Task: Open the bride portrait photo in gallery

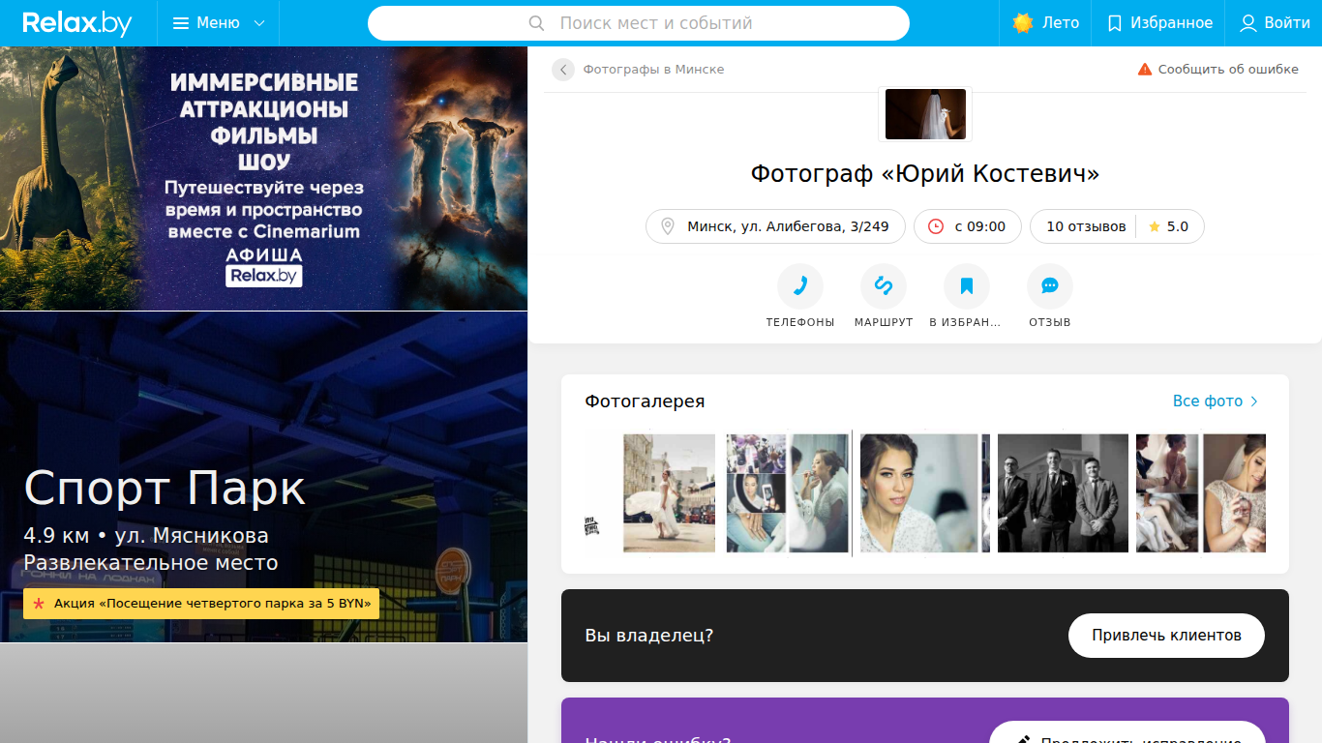Action: [x=919, y=493]
